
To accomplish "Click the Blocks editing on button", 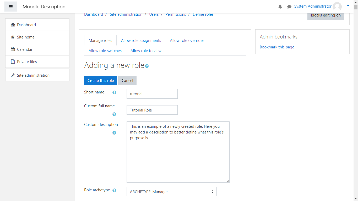I will pos(326,15).
